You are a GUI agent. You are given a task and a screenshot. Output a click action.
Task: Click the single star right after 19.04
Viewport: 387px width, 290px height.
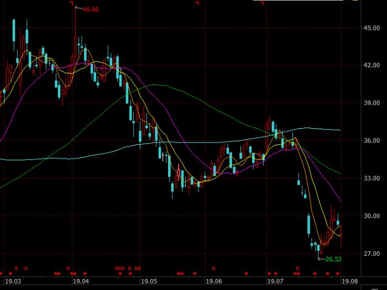pyautogui.click(x=85, y=273)
